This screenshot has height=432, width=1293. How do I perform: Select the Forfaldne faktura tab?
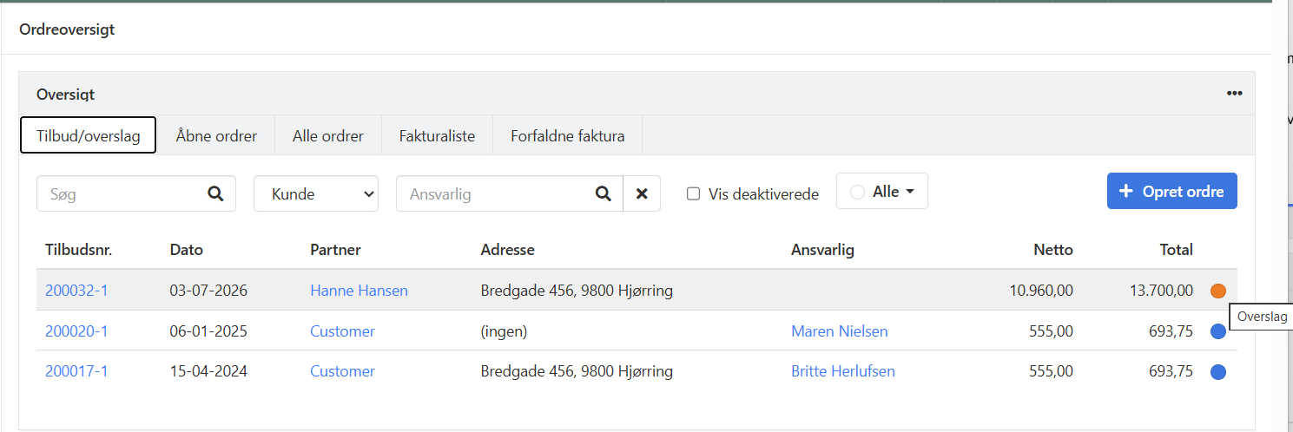tap(568, 135)
